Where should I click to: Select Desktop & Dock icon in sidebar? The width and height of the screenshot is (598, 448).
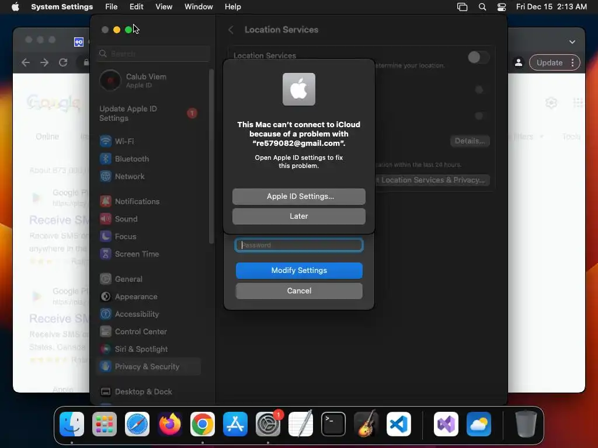click(105, 391)
